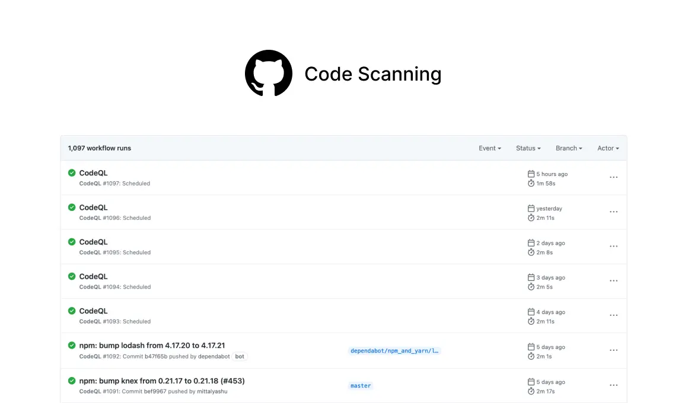Open the Actor filter dropdown
Viewport: 688px width, 403px height.
[x=608, y=148]
